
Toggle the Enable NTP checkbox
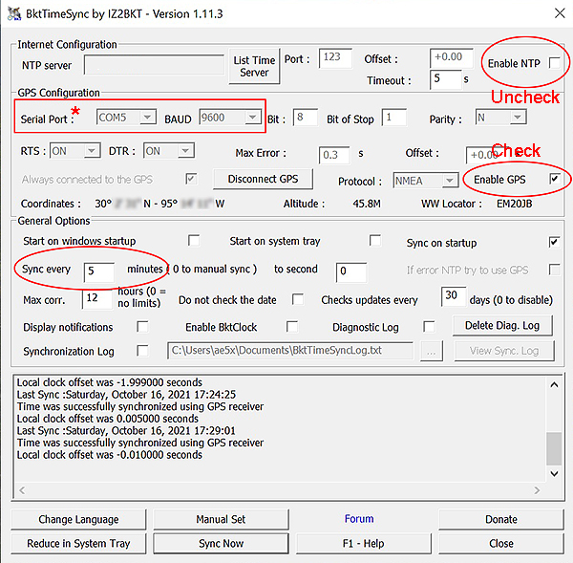[554, 63]
